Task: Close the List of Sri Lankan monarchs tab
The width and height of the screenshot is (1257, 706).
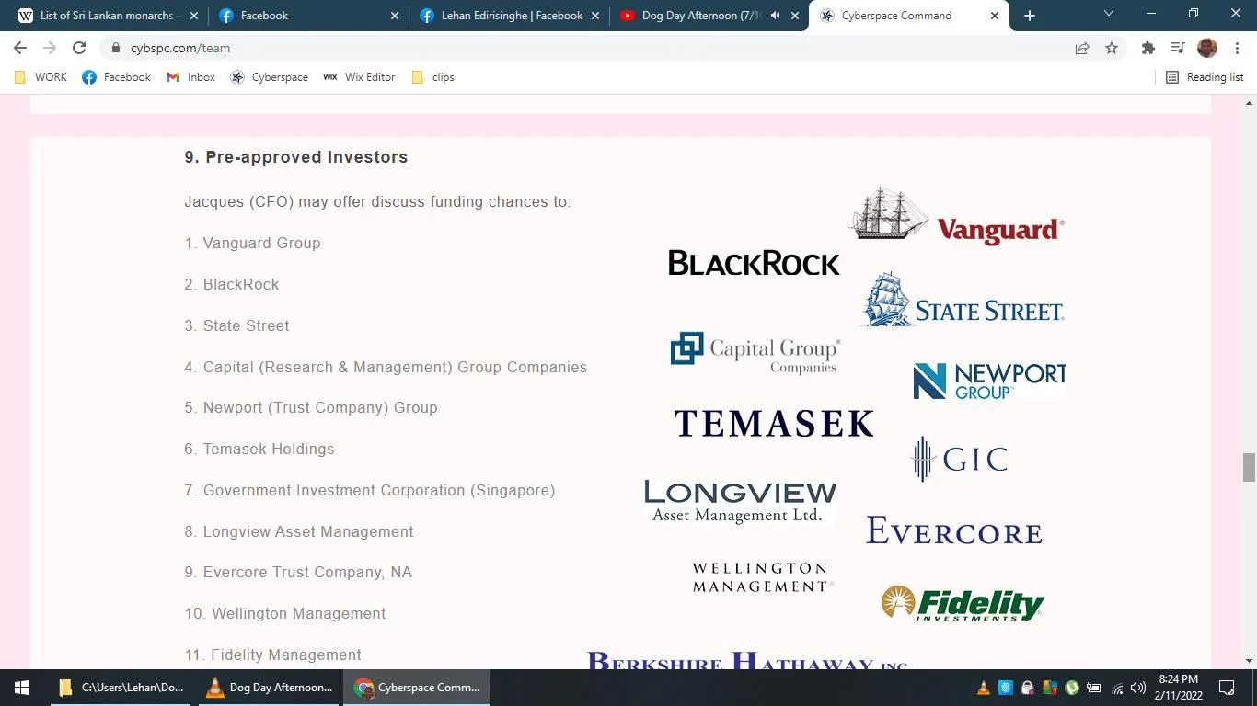Action: coord(194,16)
